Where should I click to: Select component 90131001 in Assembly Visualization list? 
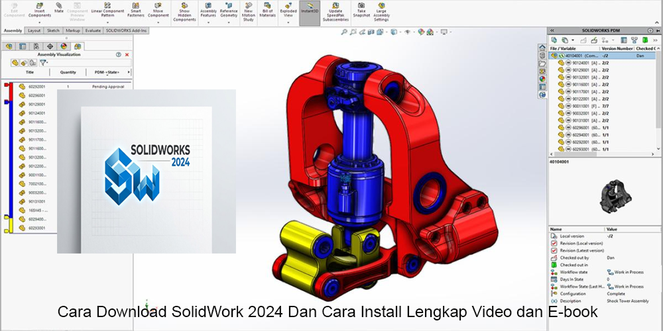tap(36, 201)
